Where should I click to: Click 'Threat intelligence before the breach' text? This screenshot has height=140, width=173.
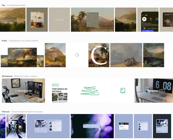click(x=27, y=112)
